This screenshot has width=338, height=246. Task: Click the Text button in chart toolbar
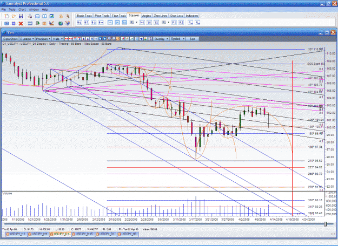[193, 39]
